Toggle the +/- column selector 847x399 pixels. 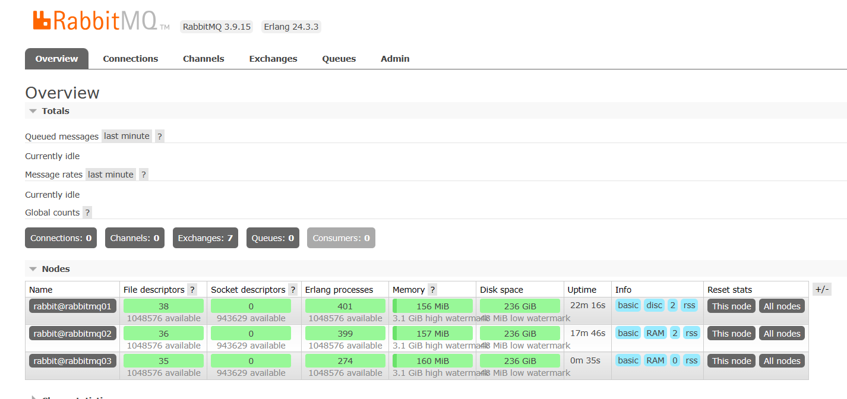(x=822, y=289)
